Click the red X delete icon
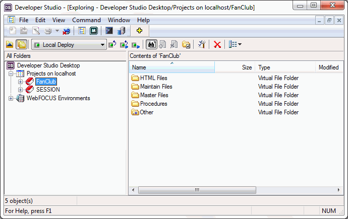The width and height of the screenshot is (348, 219). click(217, 45)
